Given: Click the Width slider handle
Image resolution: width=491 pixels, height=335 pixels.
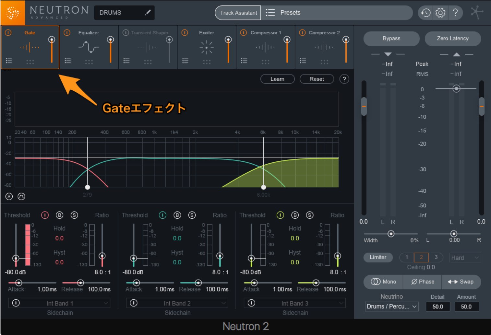Looking at the screenshot, I should tap(391, 234).
